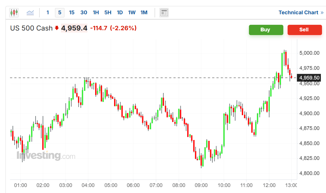Click the 4,975.00 axis label
This screenshot has width=326, height=193.
309,68
